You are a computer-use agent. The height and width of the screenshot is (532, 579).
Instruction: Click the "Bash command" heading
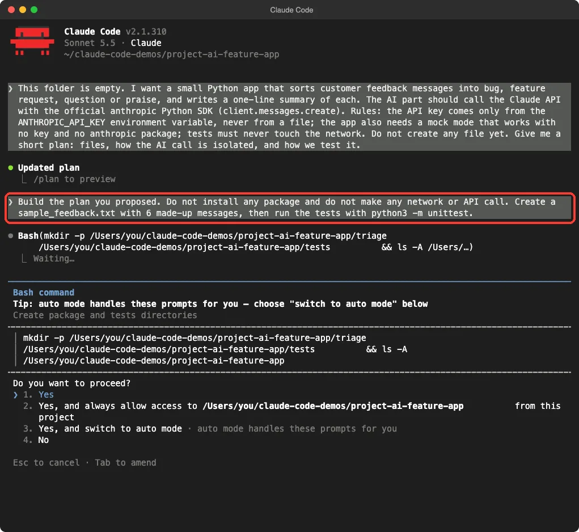44,293
